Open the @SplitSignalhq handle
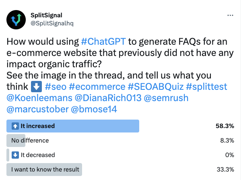The image size is (241, 180). pyautogui.click(x=52, y=23)
